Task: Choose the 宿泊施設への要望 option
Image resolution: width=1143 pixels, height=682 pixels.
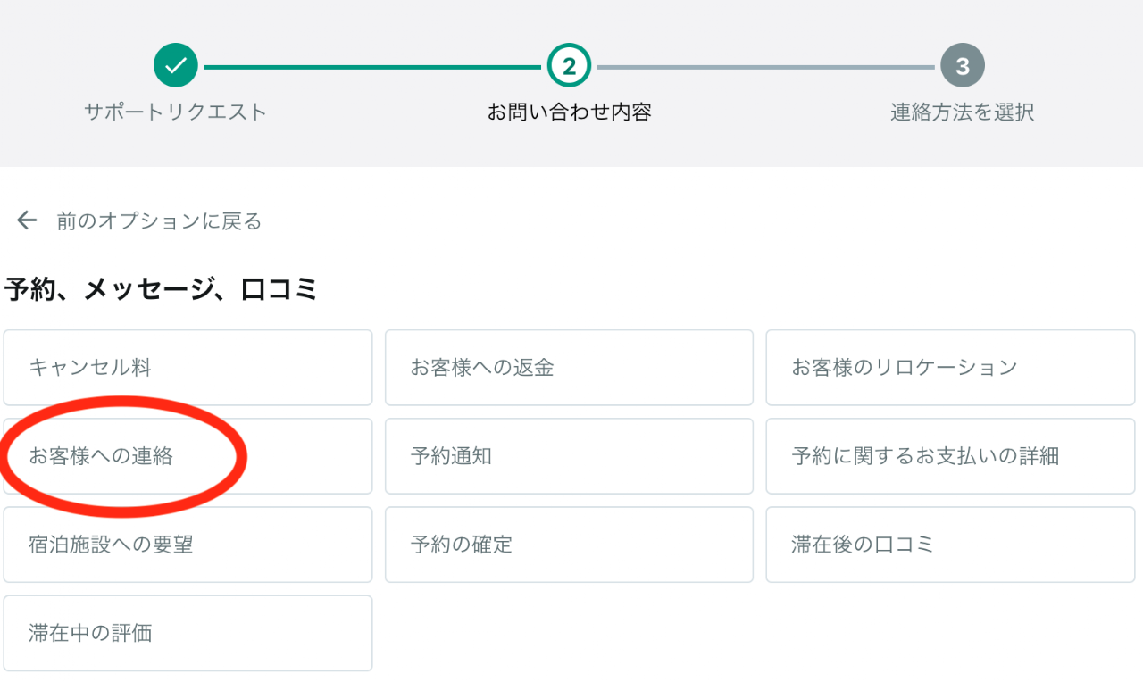Action: click(188, 545)
